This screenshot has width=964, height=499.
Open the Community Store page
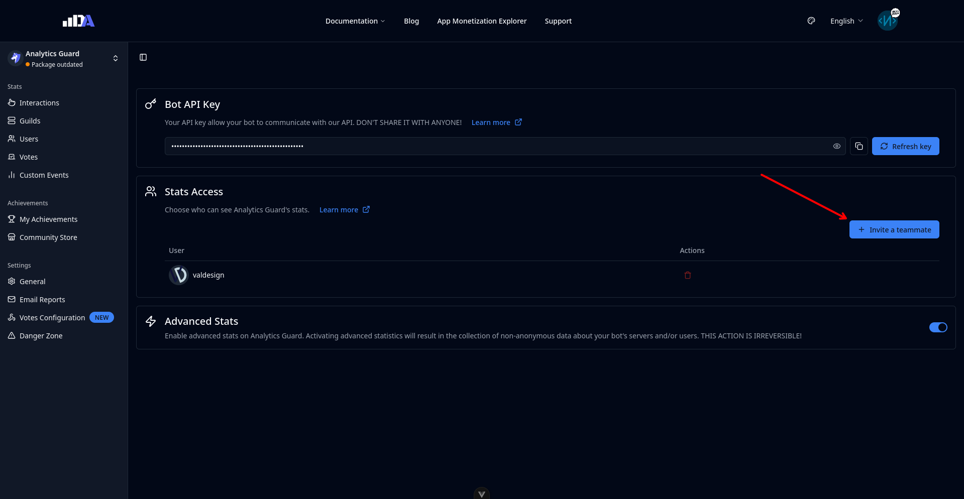click(48, 237)
